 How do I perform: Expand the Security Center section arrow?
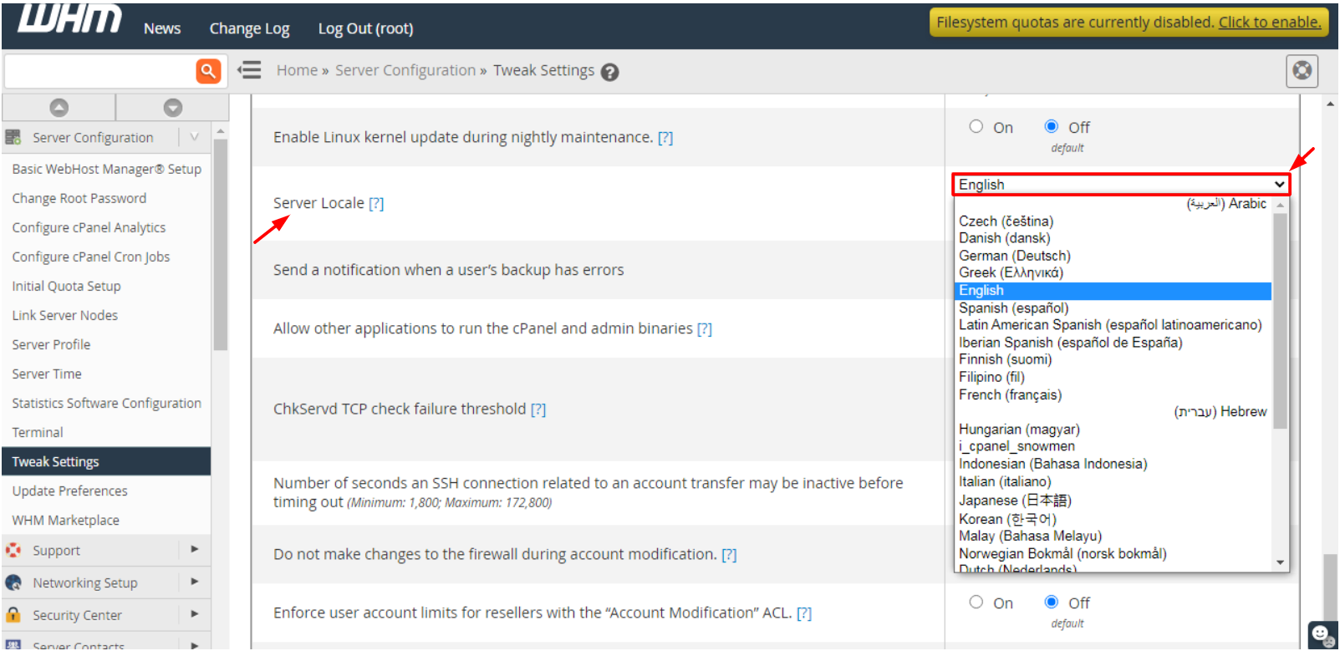click(194, 614)
